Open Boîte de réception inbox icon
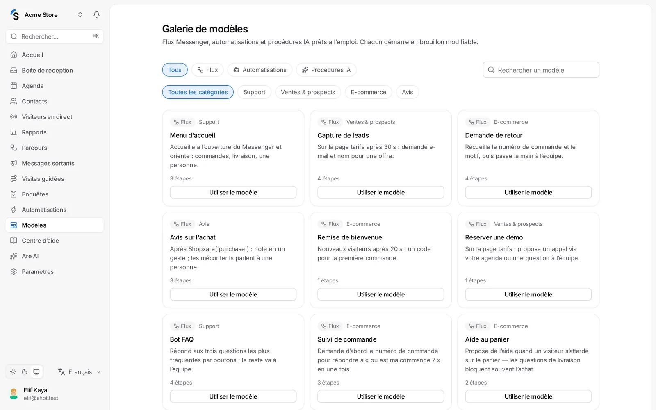Screen dimensions: 656x410 tap(14, 70)
